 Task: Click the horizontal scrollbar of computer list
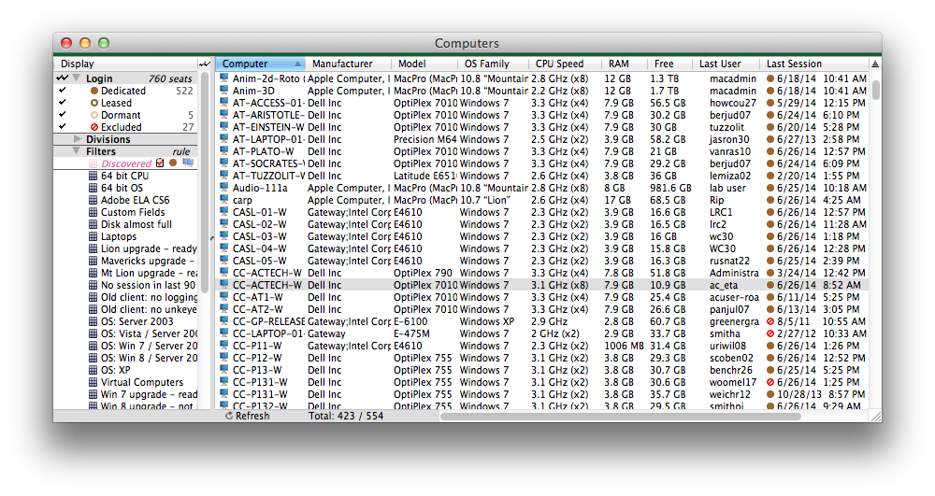(620, 417)
